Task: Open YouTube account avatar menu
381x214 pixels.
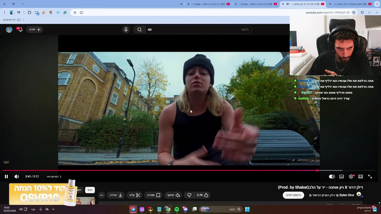Action: coord(9,29)
